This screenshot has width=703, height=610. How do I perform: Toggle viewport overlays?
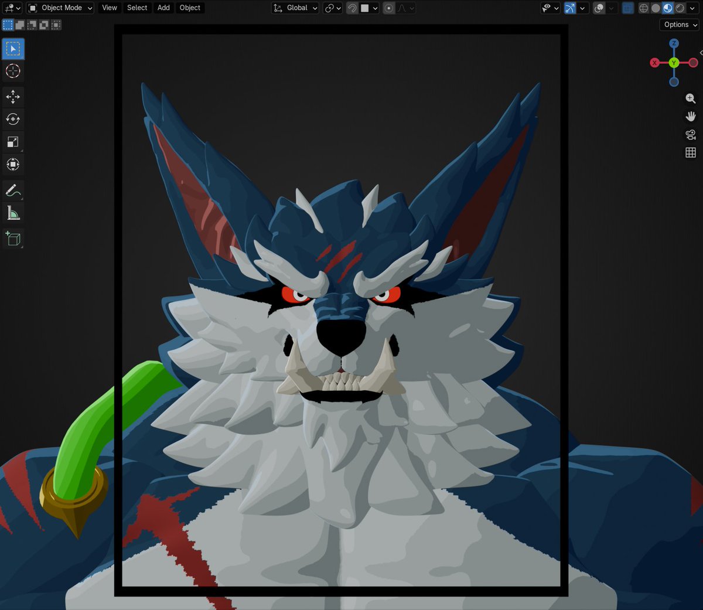click(x=599, y=8)
